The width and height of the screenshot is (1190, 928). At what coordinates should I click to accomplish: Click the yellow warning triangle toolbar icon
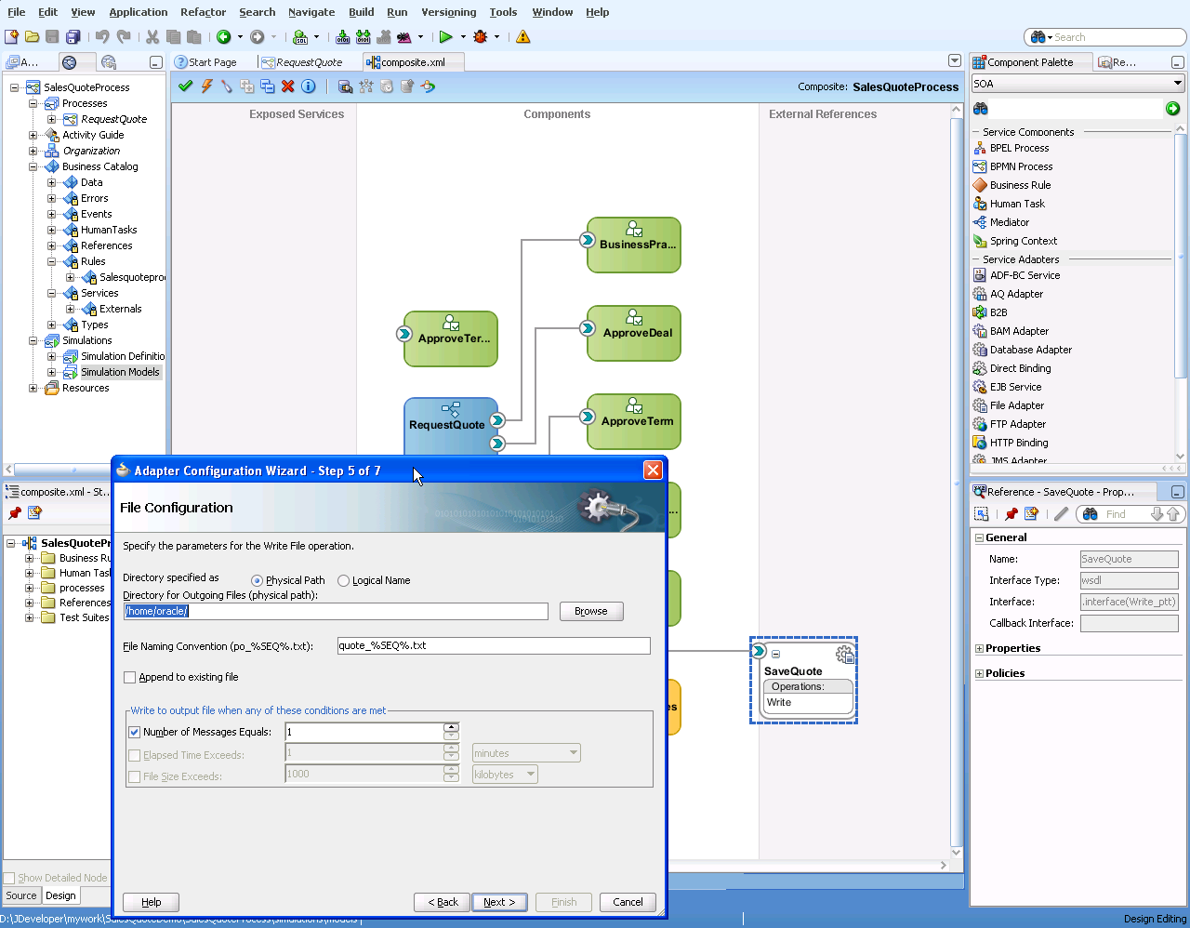pyautogui.click(x=523, y=37)
